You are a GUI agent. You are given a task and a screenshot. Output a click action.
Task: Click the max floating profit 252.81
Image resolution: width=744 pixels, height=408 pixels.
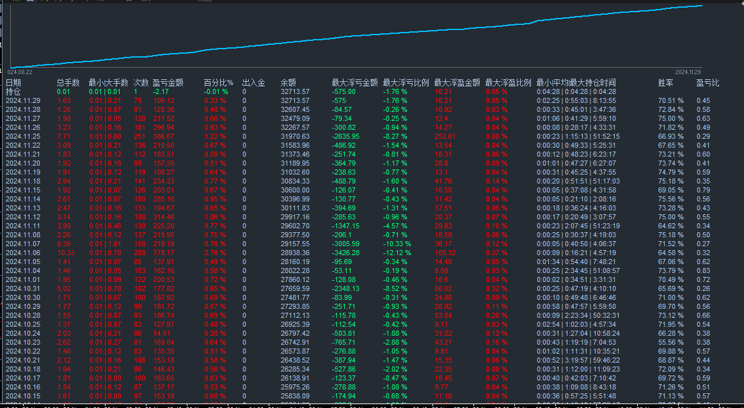tap(445, 136)
